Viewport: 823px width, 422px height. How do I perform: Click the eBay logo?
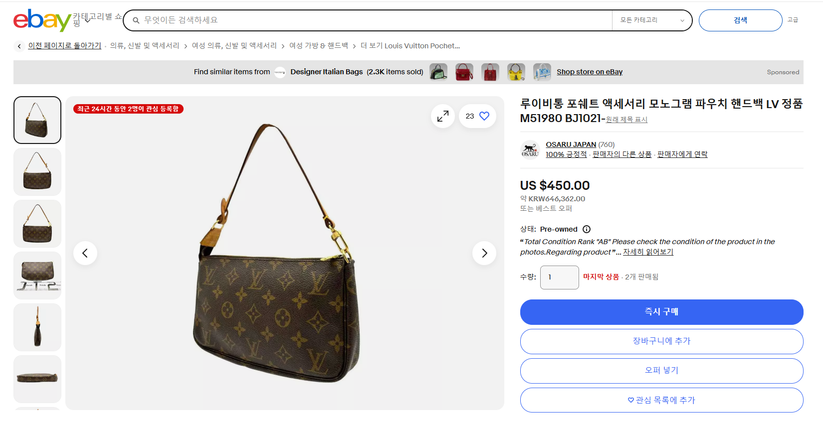(x=42, y=20)
